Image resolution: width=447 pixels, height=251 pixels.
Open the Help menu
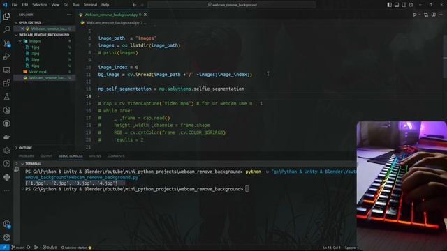click(105, 5)
